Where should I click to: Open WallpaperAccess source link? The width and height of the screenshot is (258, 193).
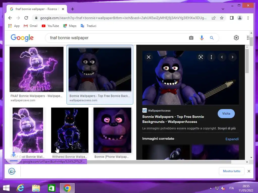point(156,111)
